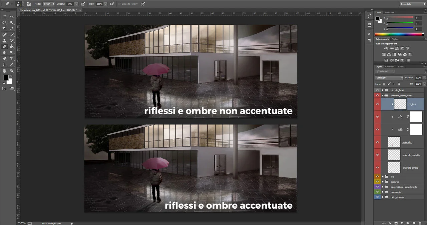Click the foreground color swatch
Image resolution: width=427 pixels, height=225 pixels.
pyautogui.click(x=6, y=77)
